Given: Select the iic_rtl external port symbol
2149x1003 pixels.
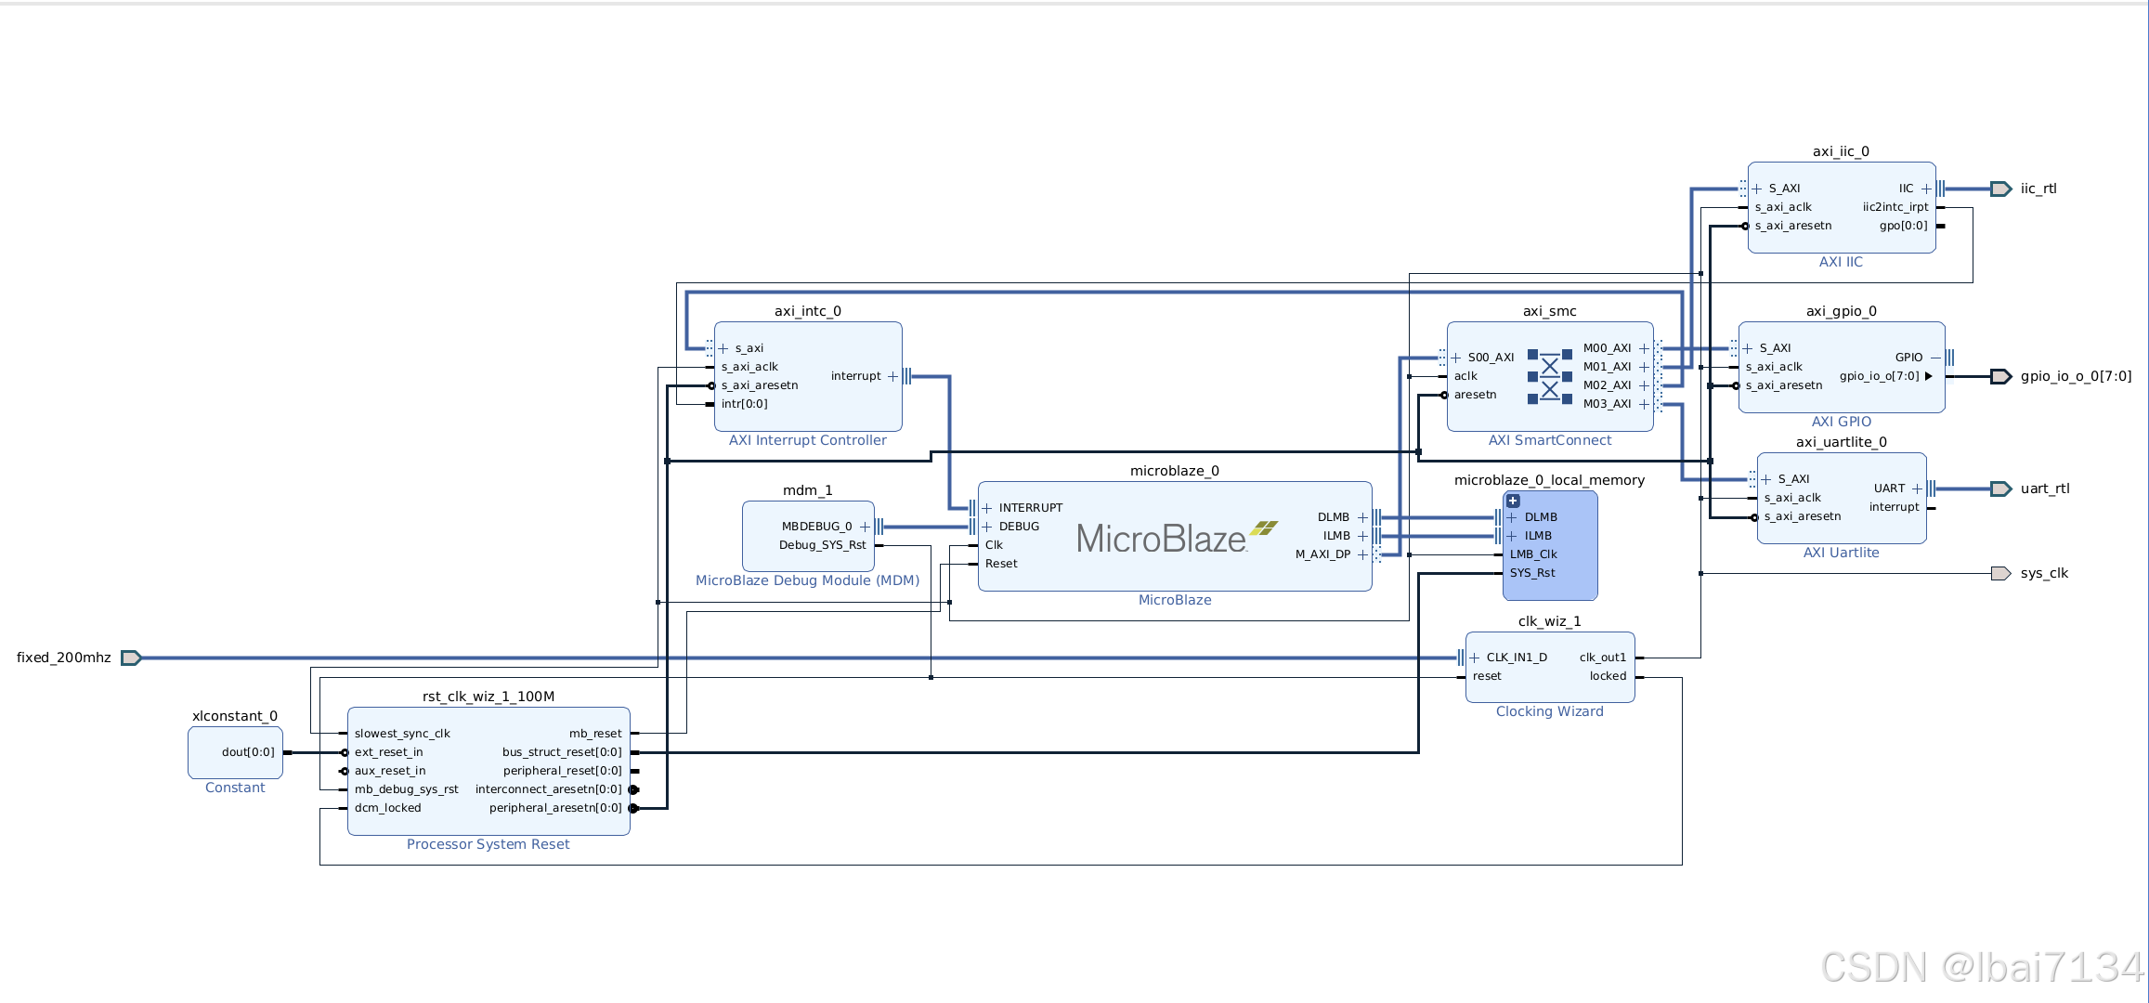Looking at the screenshot, I should (2000, 189).
